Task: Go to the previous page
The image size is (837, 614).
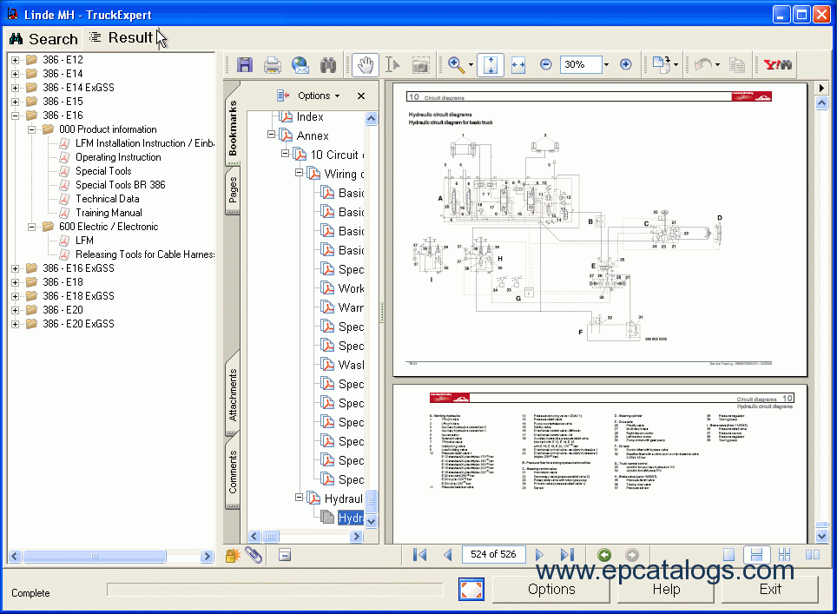Action: click(448, 555)
